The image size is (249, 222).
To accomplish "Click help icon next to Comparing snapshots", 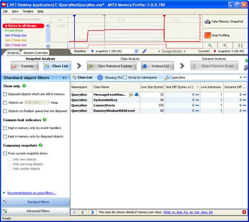I will (x=40, y=145).
